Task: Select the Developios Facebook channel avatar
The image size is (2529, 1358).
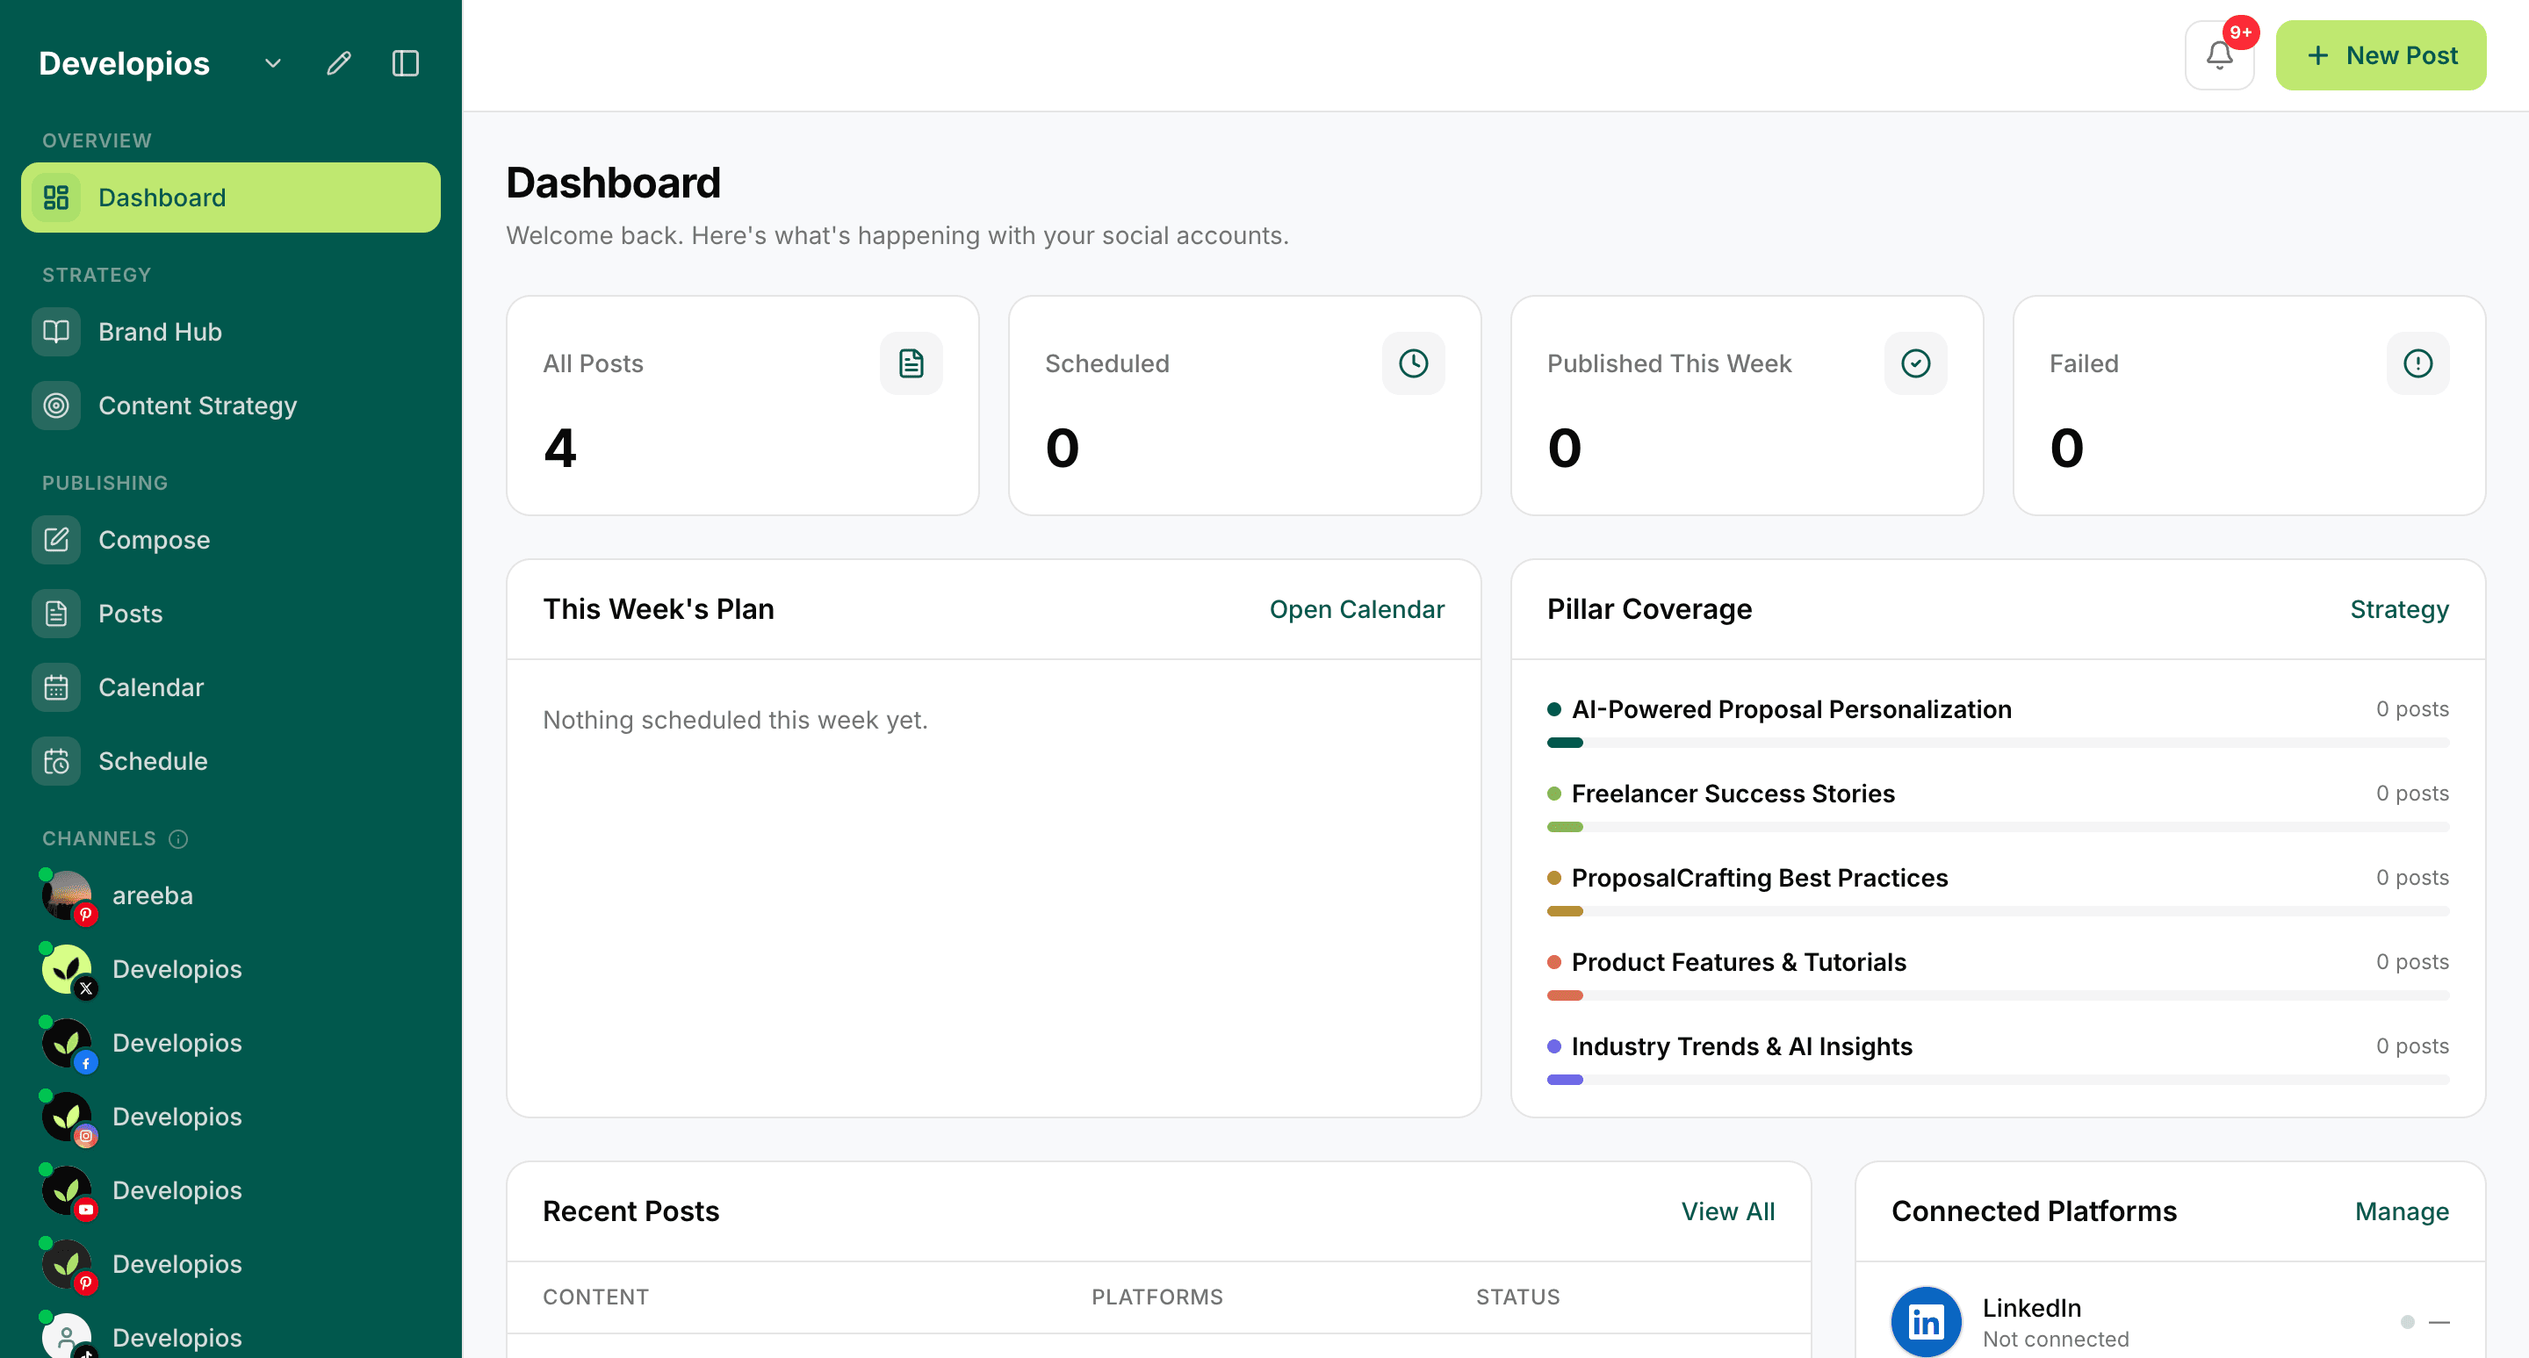Action: tap(67, 1043)
